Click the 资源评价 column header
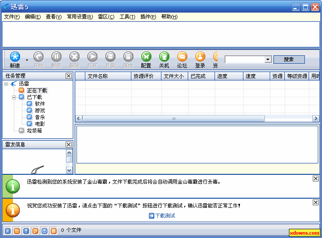Screen dimensions: 322x238 pyautogui.click(x=146, y=76)
